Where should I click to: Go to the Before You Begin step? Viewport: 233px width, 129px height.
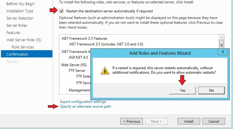20,4
